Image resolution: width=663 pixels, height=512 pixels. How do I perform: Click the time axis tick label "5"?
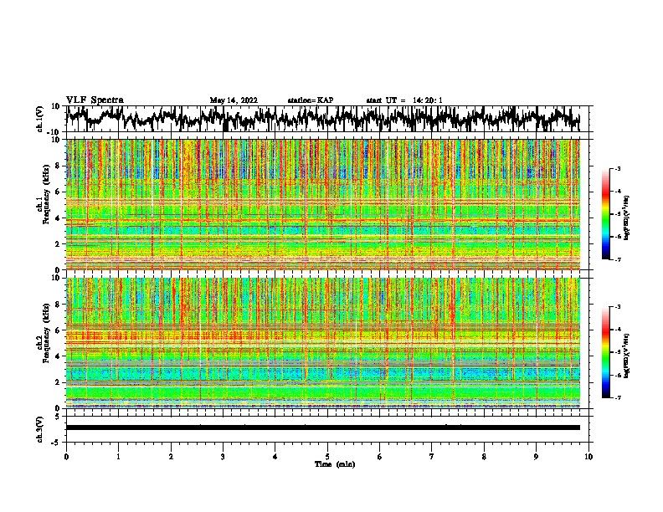coord(327,457)
